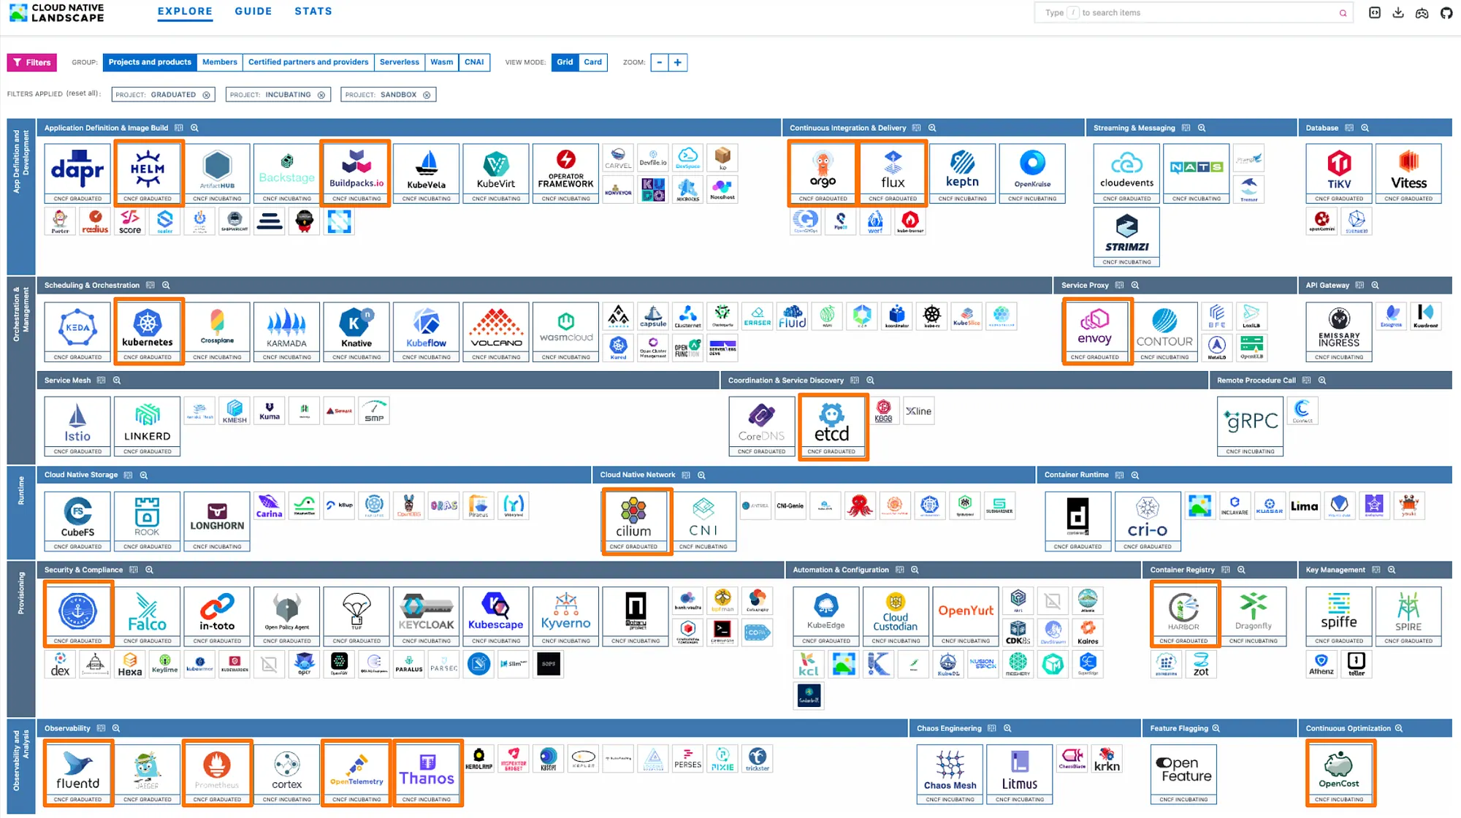1461x818 pixels.
Task: Remove the GRADUATED project filter
Action: pyautogui.click(x=207, y=95)
